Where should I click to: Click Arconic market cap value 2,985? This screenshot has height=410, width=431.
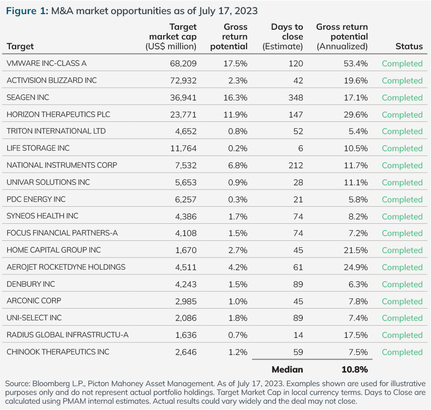coord(186,301)
